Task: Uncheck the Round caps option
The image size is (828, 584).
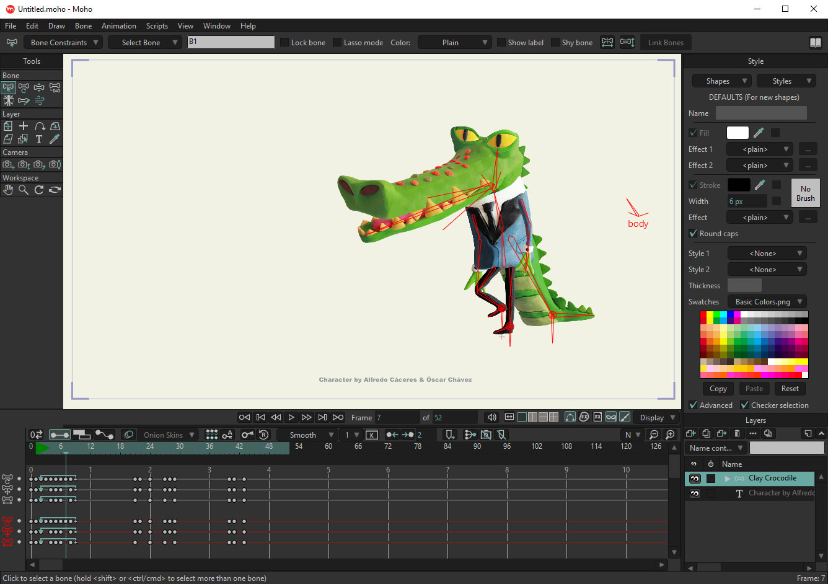Action: coord(693,234)
